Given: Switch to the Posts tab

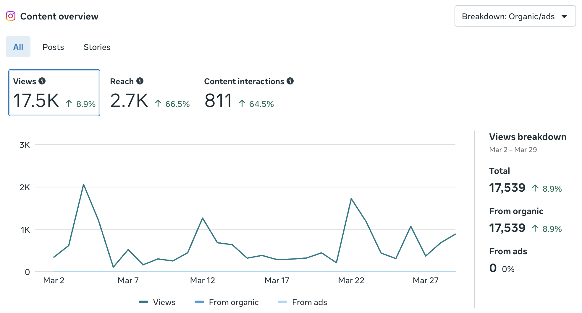Looking at the screenshot, I should click(53, 47).
